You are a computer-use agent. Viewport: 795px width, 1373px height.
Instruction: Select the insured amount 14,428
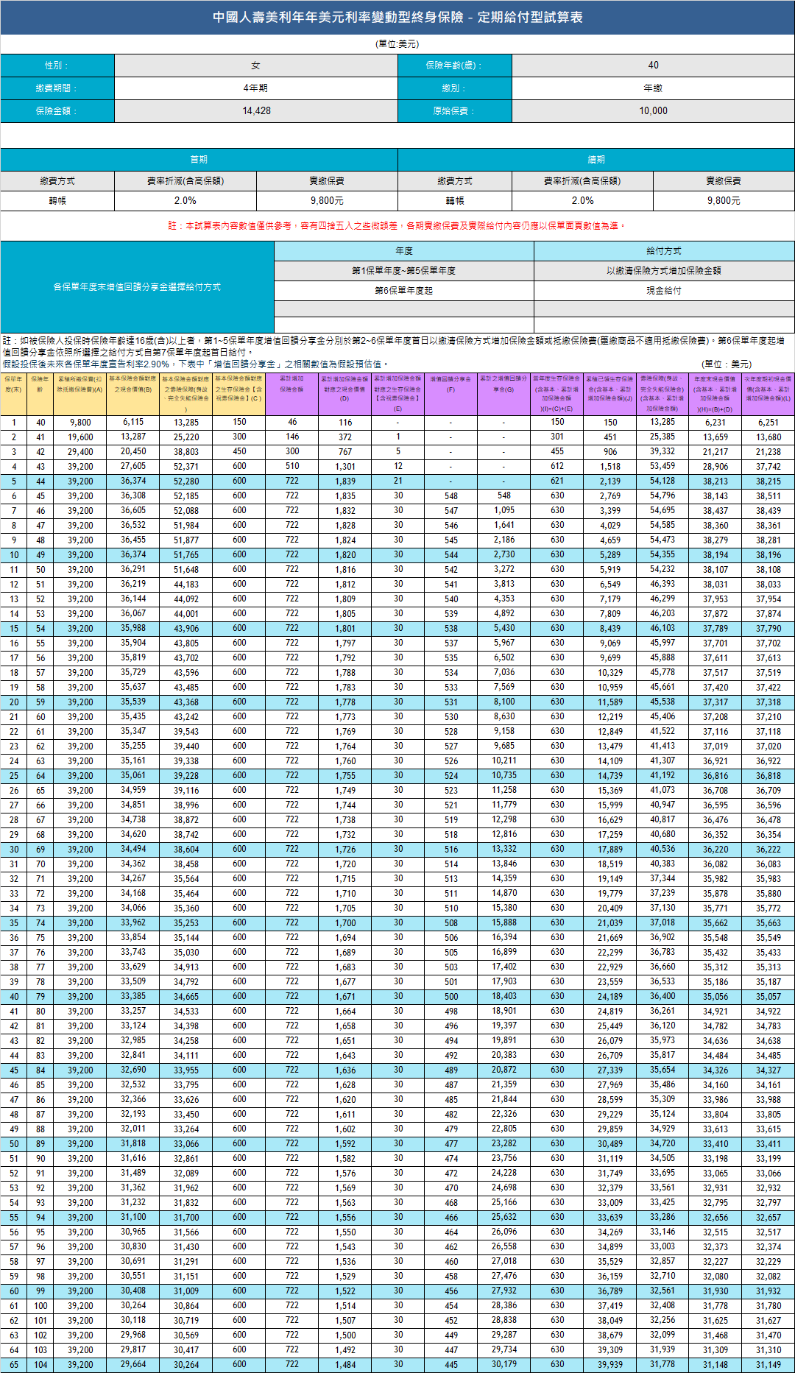tap(256, 111)
